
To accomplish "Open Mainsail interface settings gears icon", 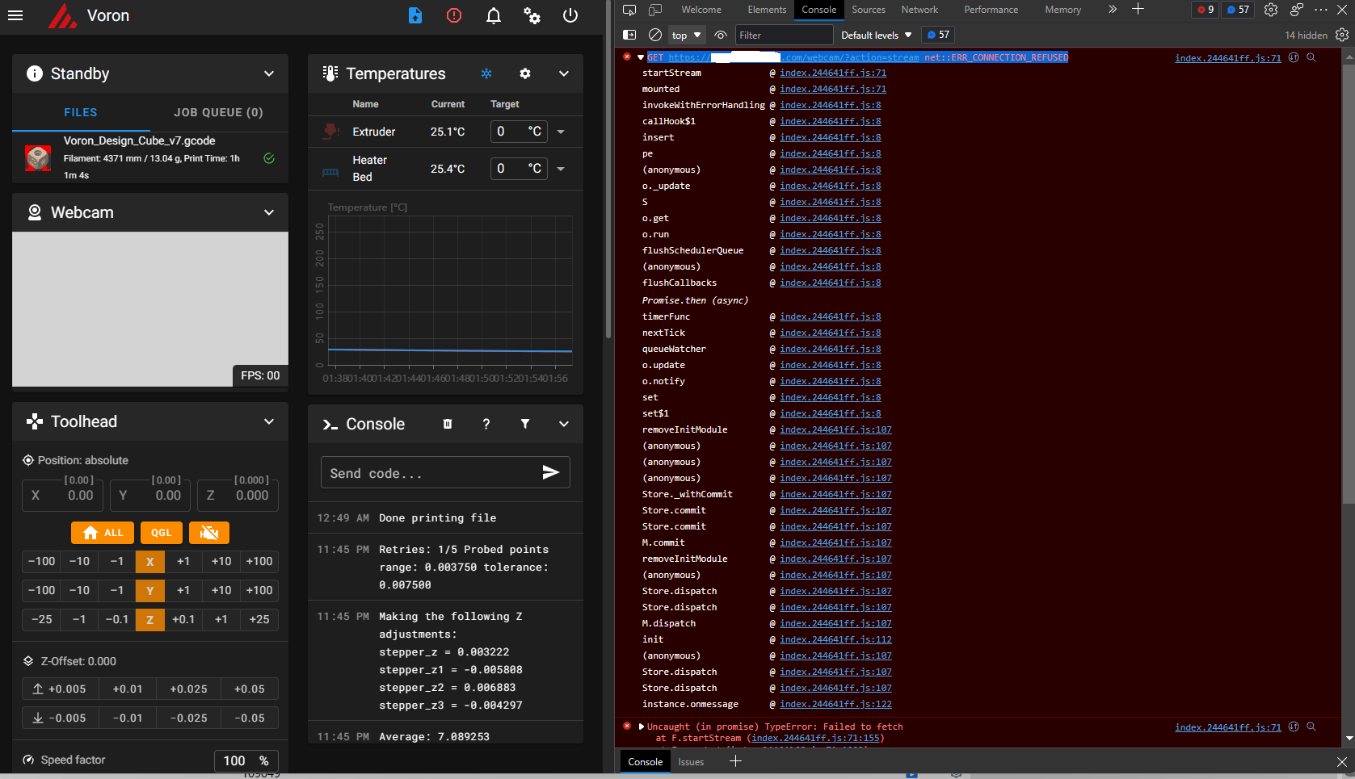I will (532, 15).
